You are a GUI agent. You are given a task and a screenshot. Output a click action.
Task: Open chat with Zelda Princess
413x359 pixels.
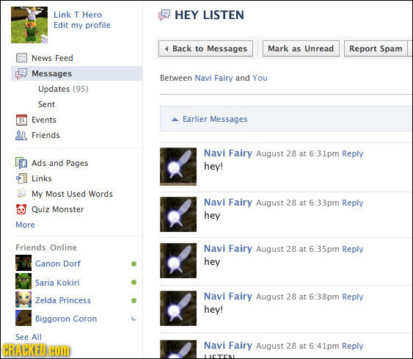coord(62,300)
